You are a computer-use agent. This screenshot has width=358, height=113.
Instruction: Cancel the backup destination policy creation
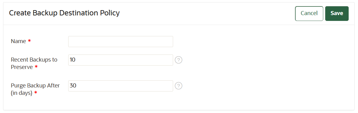click(x=309, y=13)
